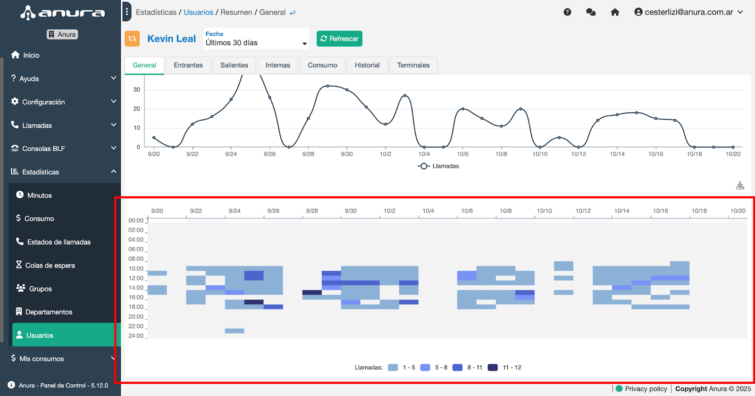Click the orange switch user icon
The height and width of the screenshot is (396, 755).
132,39
